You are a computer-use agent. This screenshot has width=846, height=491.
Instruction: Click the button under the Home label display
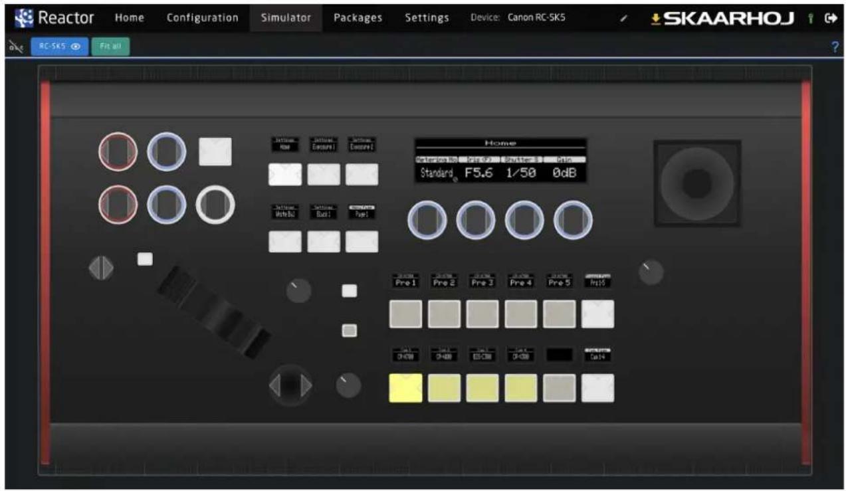pos(285,175)
